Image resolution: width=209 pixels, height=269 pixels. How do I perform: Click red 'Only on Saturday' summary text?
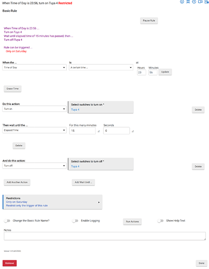16,51
